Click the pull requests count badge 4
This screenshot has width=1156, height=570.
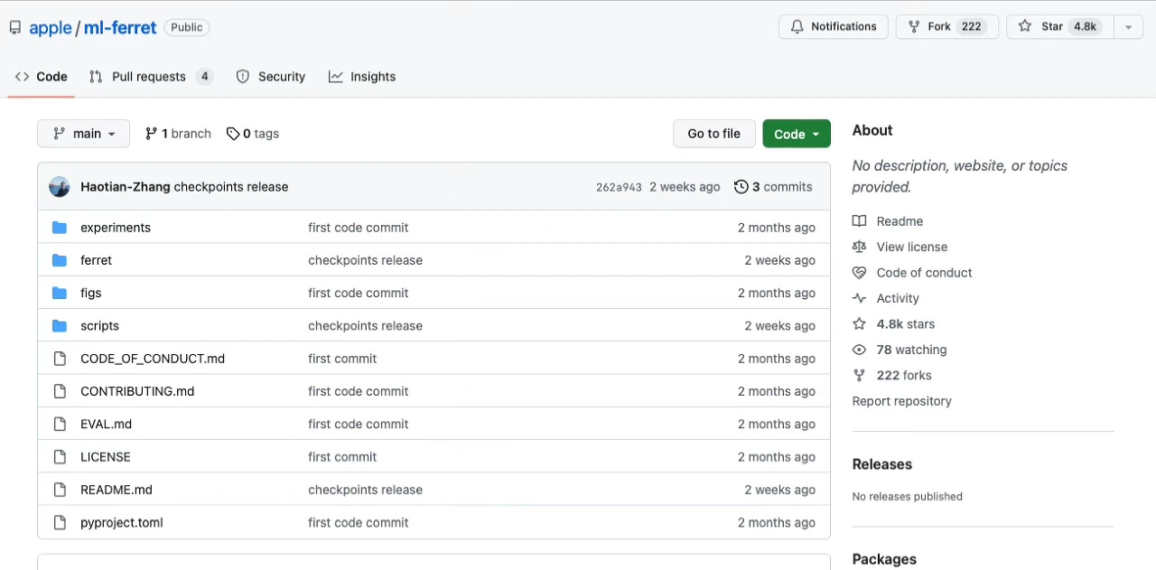point(205,77)
